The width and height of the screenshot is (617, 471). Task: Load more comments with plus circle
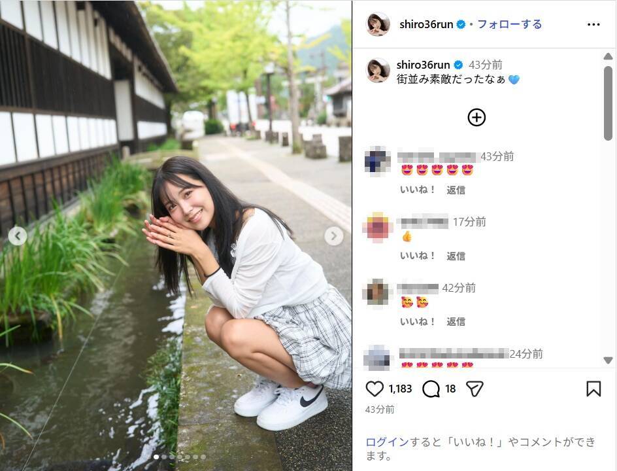(x=476, y=117)
